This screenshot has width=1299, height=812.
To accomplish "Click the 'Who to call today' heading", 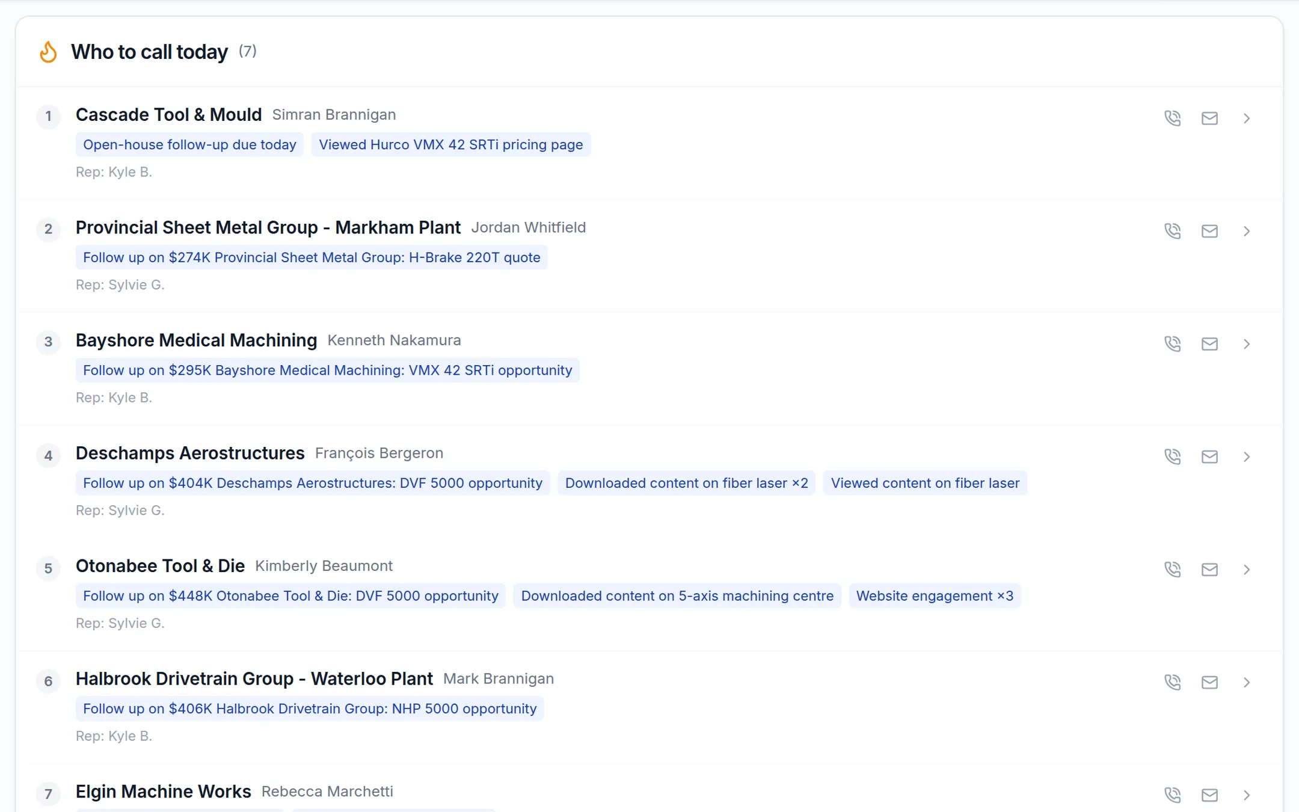I will point(149,52).
